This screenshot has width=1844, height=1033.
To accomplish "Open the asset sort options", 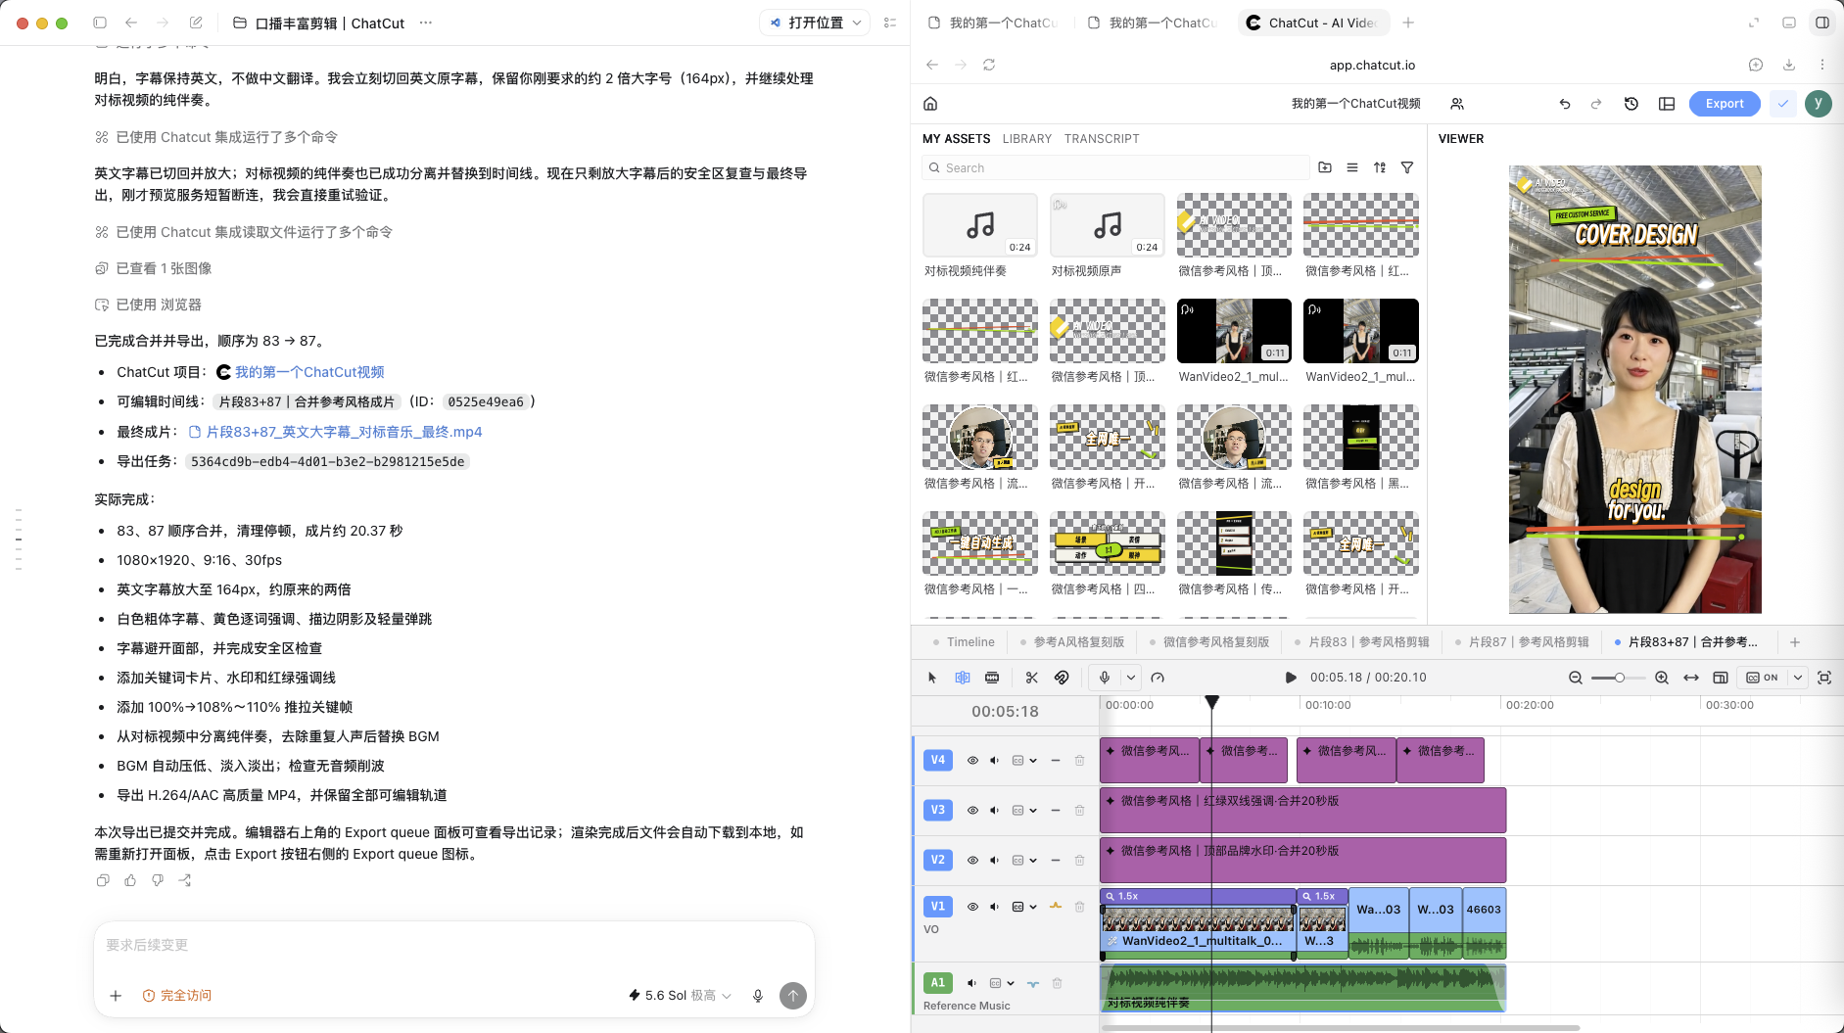I will pyautogui.click(x=1380, y=167).
